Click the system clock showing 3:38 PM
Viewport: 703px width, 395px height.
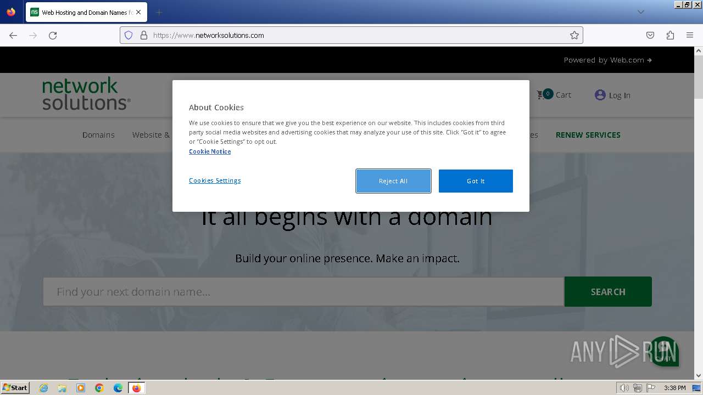click(x=675, y=388)
